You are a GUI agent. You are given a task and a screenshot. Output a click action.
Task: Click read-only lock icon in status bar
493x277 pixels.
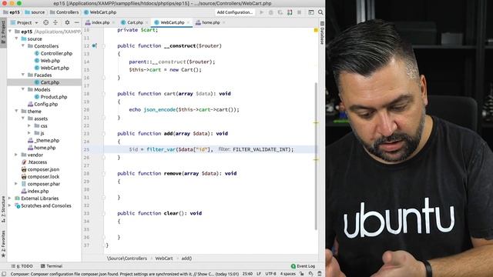pyautogui.click(x=302, y=274)
